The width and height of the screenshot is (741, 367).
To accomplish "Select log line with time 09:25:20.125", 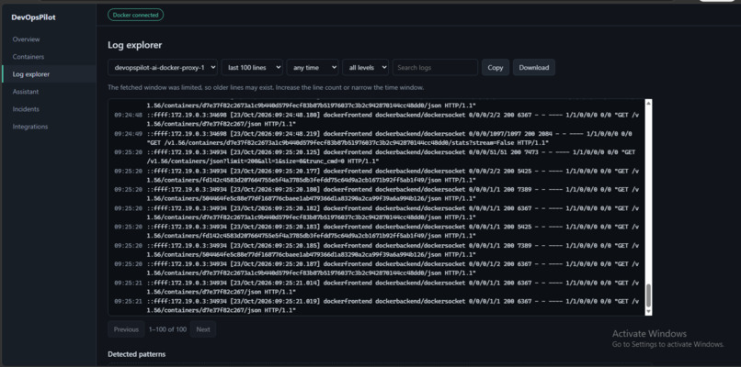I will point(376,157).
